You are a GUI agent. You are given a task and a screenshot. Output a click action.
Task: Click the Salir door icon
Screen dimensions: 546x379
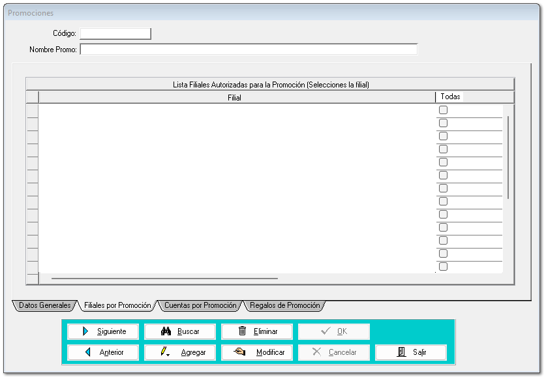(x=401, y=352)
